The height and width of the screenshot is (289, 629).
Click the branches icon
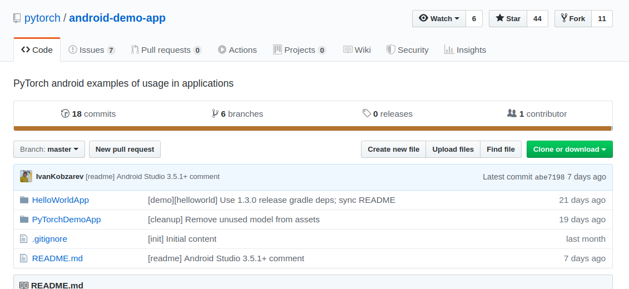(x=215, y=114)
